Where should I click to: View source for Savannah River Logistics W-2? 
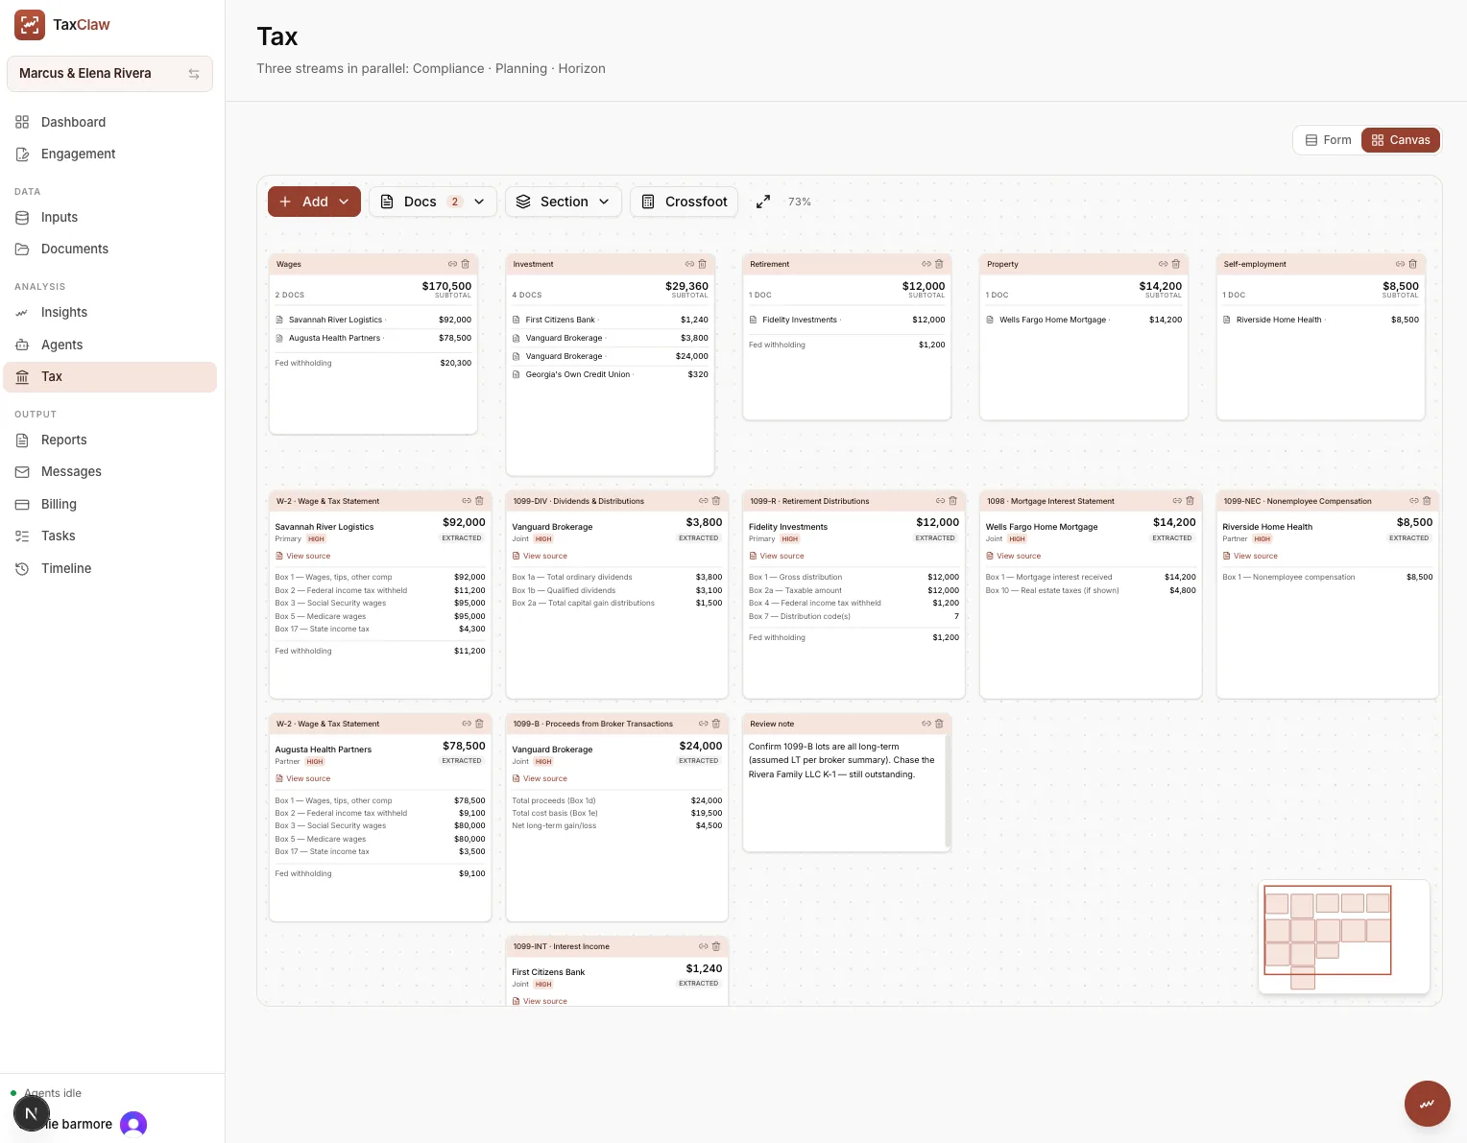tap(303, 556)
